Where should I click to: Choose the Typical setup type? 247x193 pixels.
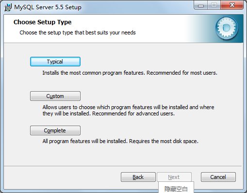tap(55, 62)
